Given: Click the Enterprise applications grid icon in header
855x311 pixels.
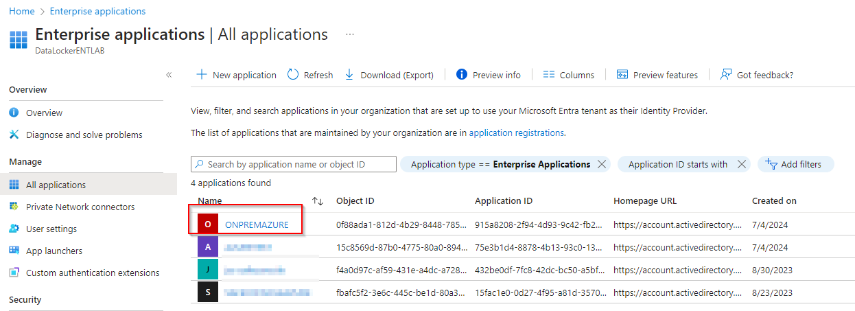Looking at the screenshot, I should click(19, 40).
